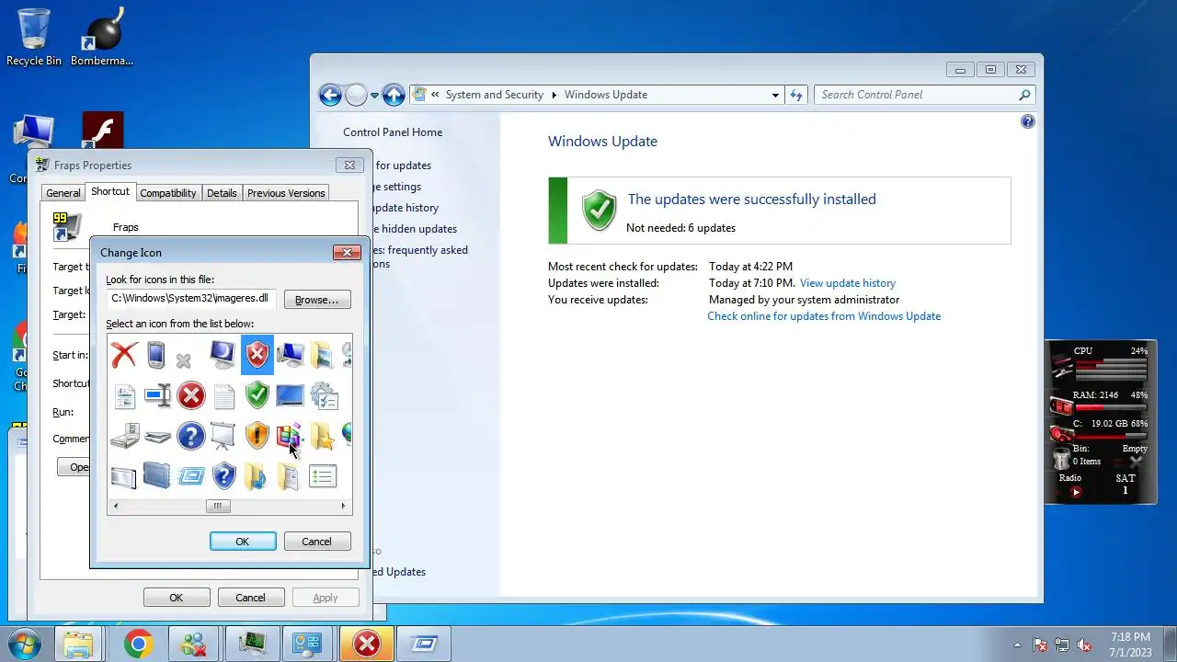Open the address bar history dropdown
1177x662 pixels.
click(776, 95)
